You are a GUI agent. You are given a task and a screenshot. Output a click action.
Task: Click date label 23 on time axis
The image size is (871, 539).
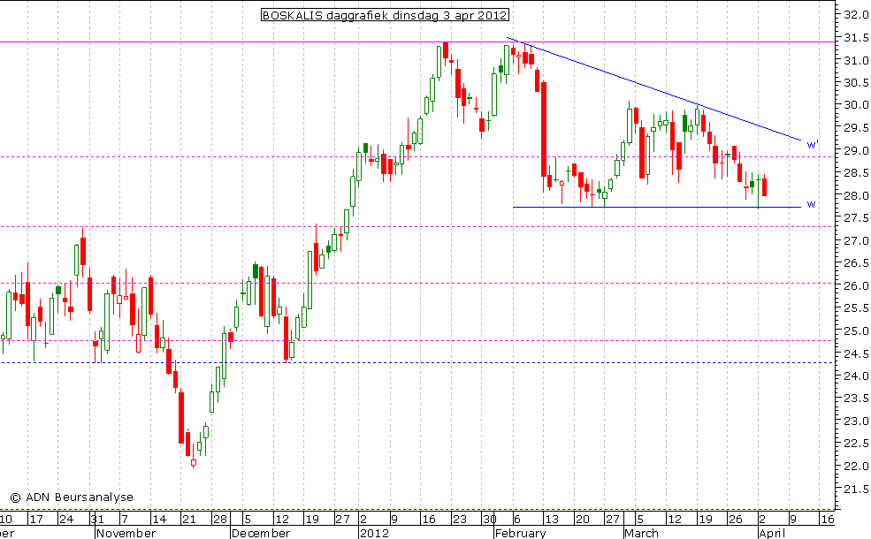(x=460, y=520)
